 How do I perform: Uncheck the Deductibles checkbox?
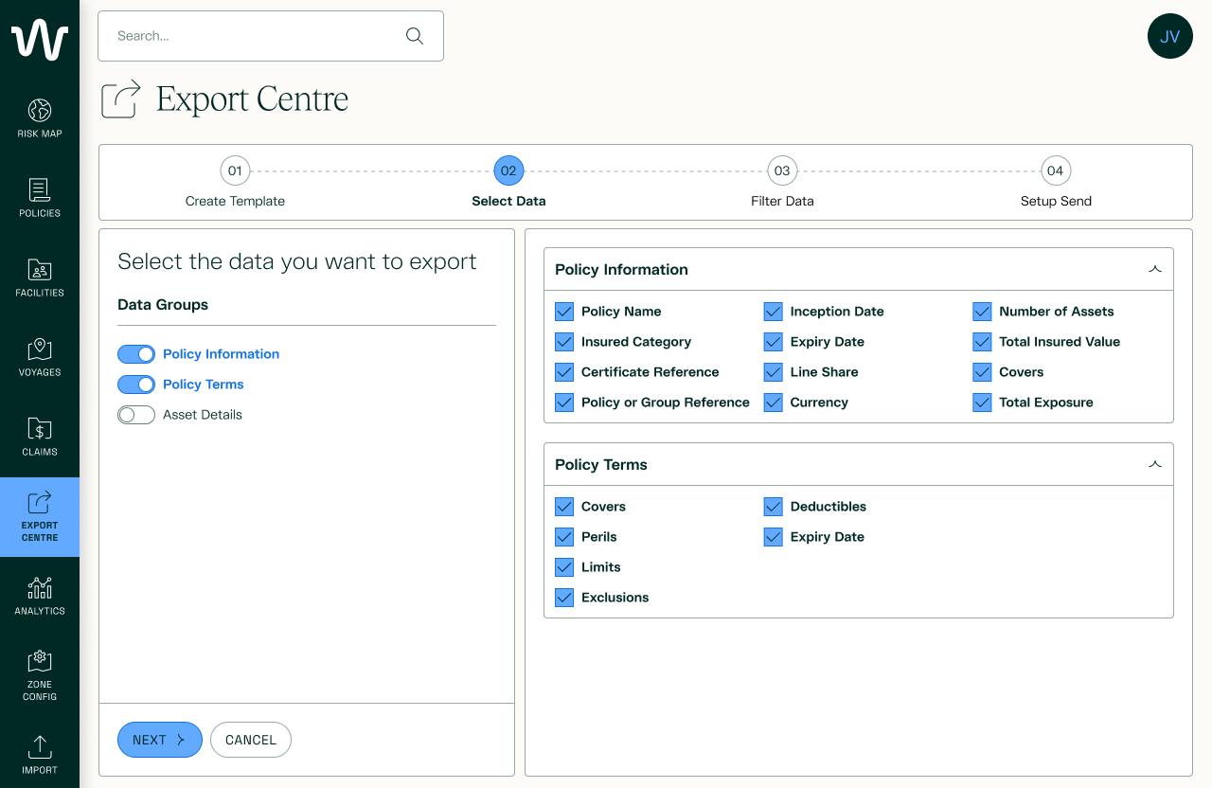(774, 507)
